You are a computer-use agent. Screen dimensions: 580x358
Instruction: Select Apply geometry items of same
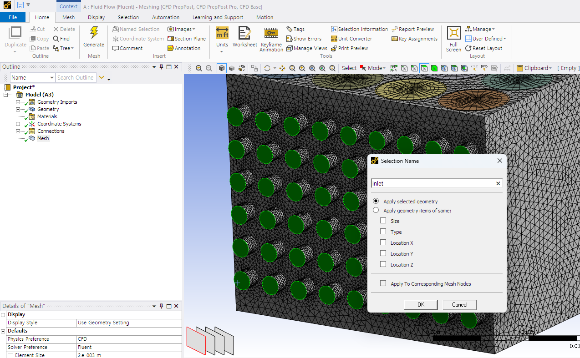[376, 210]
